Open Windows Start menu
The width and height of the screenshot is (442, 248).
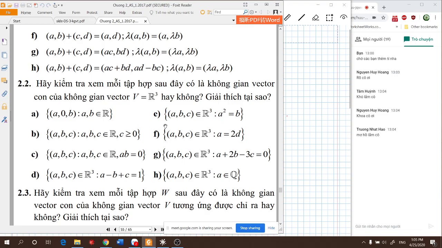(7, 242)
